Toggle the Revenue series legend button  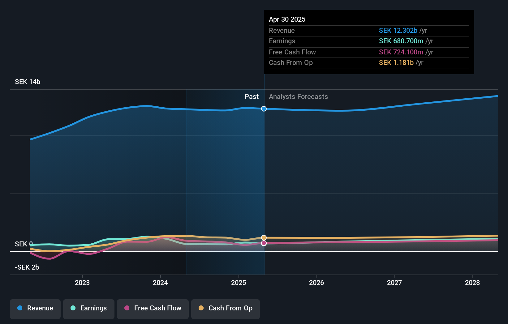tap(35, 309)
